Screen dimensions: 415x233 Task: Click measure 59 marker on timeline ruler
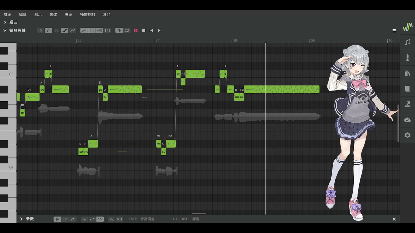312,40
